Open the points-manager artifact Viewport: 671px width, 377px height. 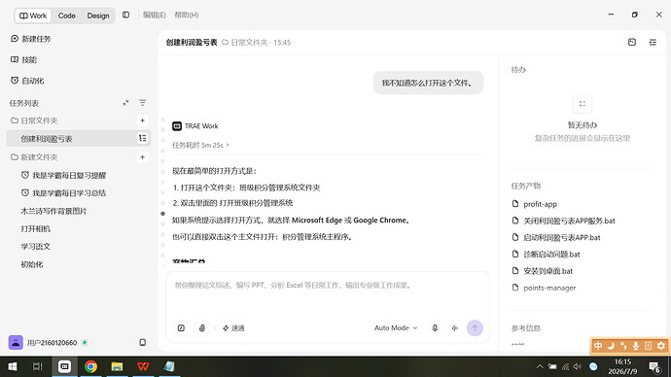point(549,288)
